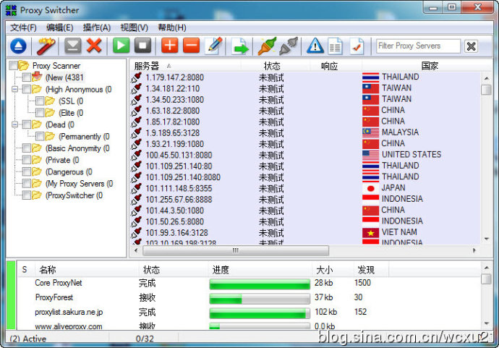Check the (High Anonymous checkbox

point(27,89)
